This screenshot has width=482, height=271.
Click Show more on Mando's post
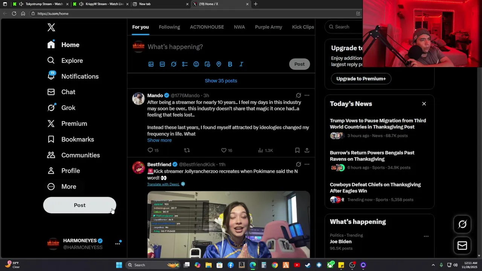click(159, 140)
